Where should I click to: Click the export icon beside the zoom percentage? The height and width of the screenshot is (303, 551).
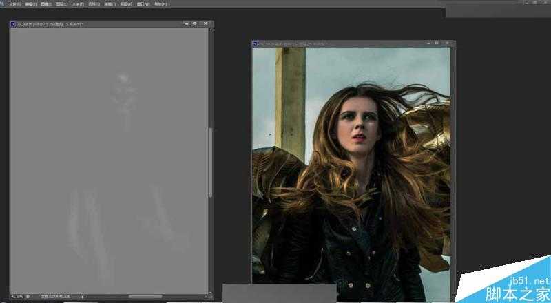pyautogui.click(x=28, y=297)
